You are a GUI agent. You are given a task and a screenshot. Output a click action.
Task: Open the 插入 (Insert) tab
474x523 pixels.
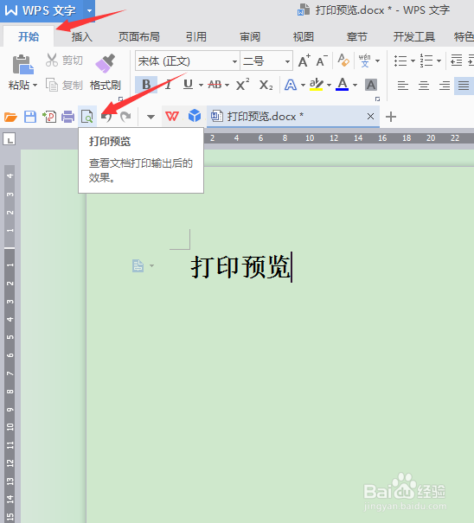pyautogui.click(x=82, y=36)
